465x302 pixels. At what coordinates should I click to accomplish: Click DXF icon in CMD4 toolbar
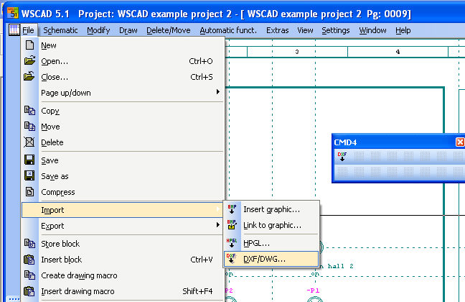tap(342, 156)
